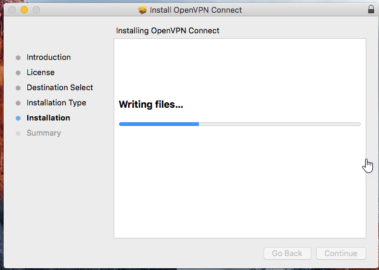Click the lock icon in title bar
Image resolution: width=379 pixels, height=270 pixels.
point(371,9)
